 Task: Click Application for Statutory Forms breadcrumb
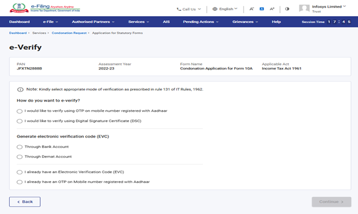pyautogui.click(x=118, y=33)
